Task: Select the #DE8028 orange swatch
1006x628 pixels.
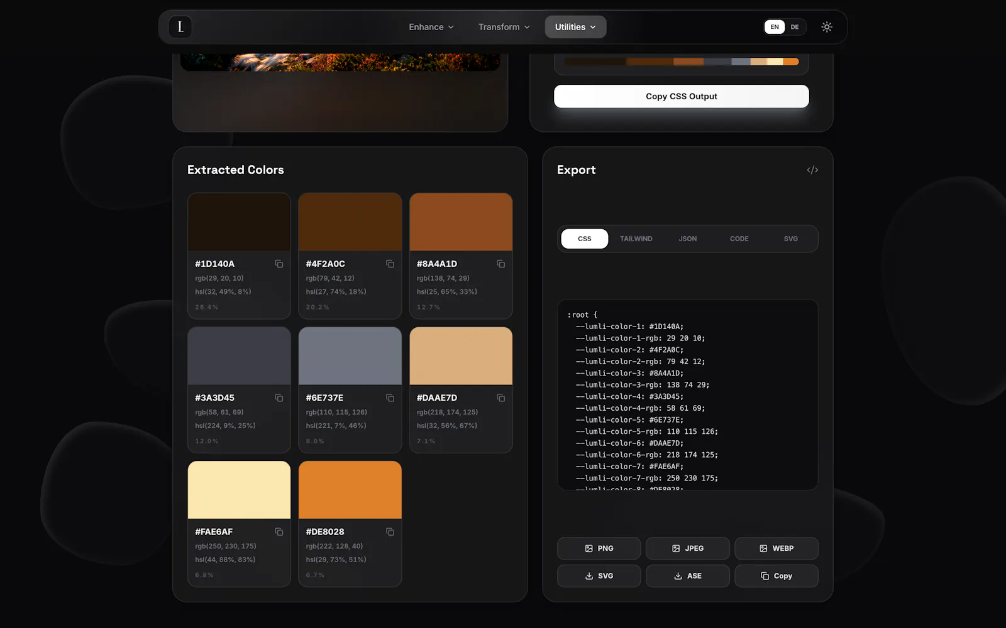Action: click(x=350, y=490)
